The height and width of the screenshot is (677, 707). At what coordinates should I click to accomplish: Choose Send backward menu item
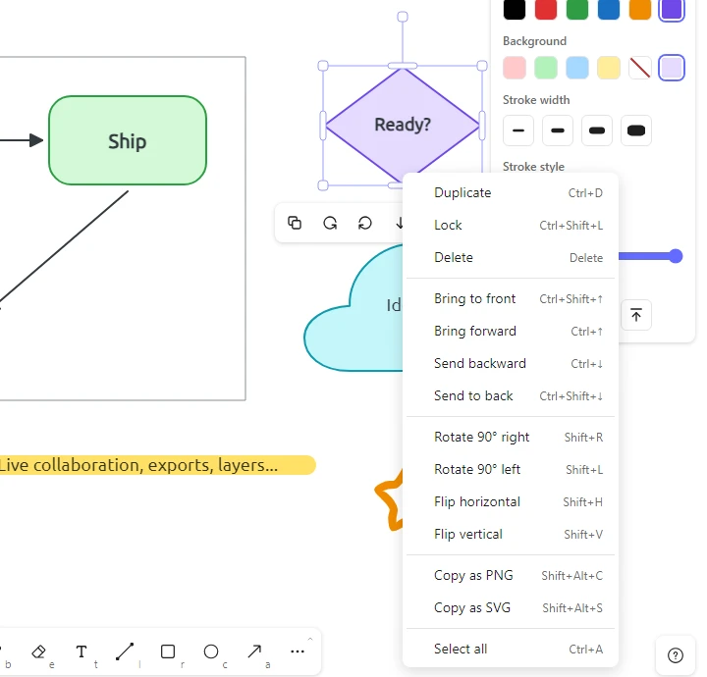click(511, 363)
